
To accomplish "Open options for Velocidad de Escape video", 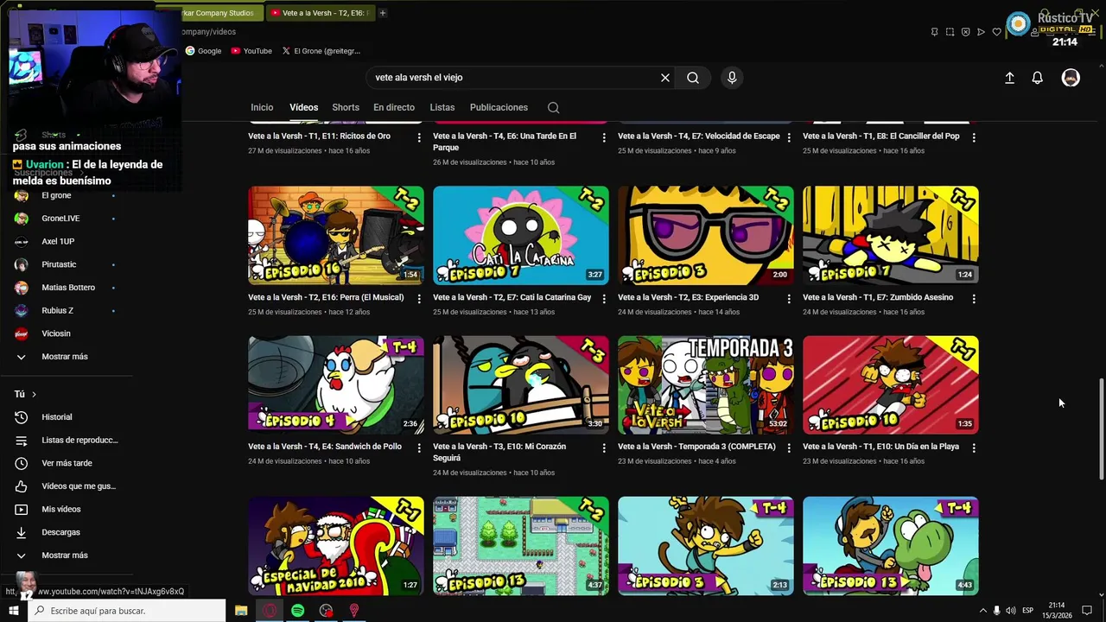I will (x=789, y=137).
